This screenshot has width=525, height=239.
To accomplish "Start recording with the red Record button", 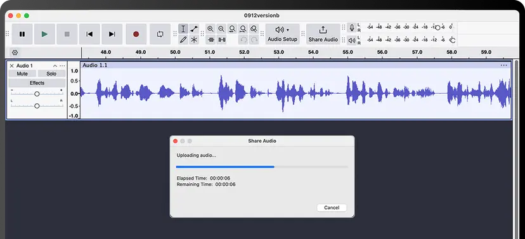I will coord(136,34).
